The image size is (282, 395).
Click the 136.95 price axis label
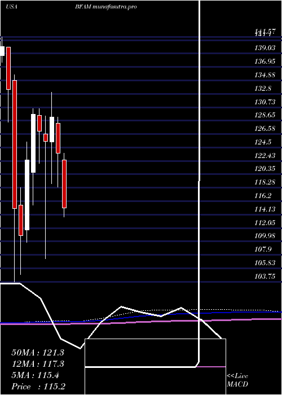[x=265, y=61]
